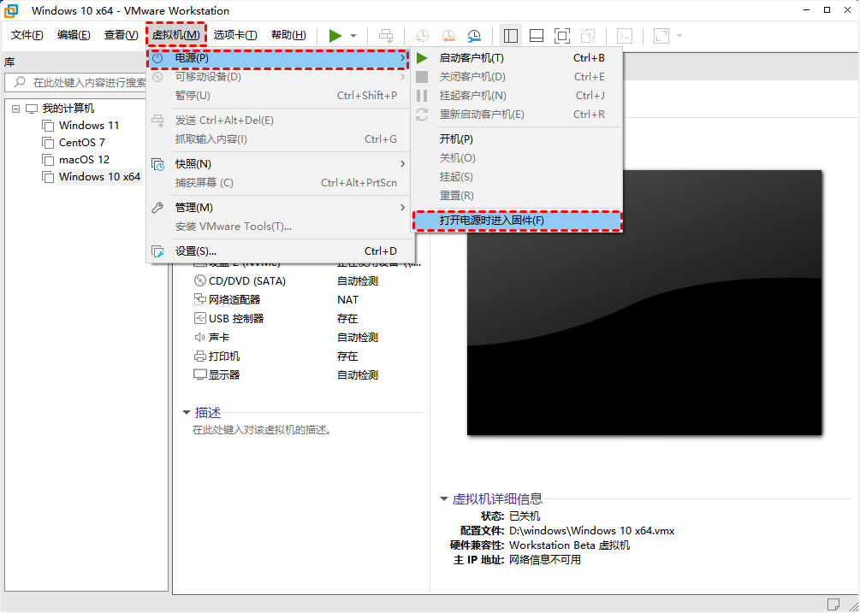Viewport: 860px width, 613px height.
Task: Open the 编辑(E) menu
Action: click(74, 35)
